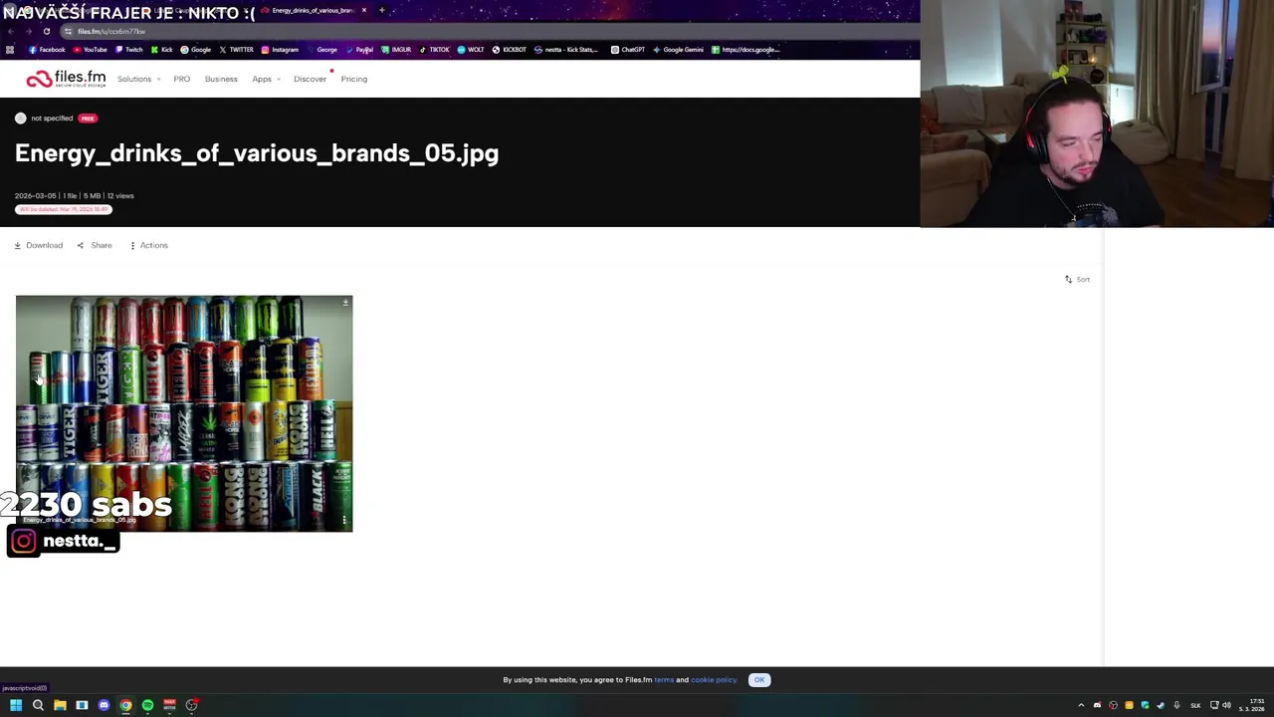This screenshot has width=1274, height=717.
Task: Open the PRO menu item
Action: 181,79
